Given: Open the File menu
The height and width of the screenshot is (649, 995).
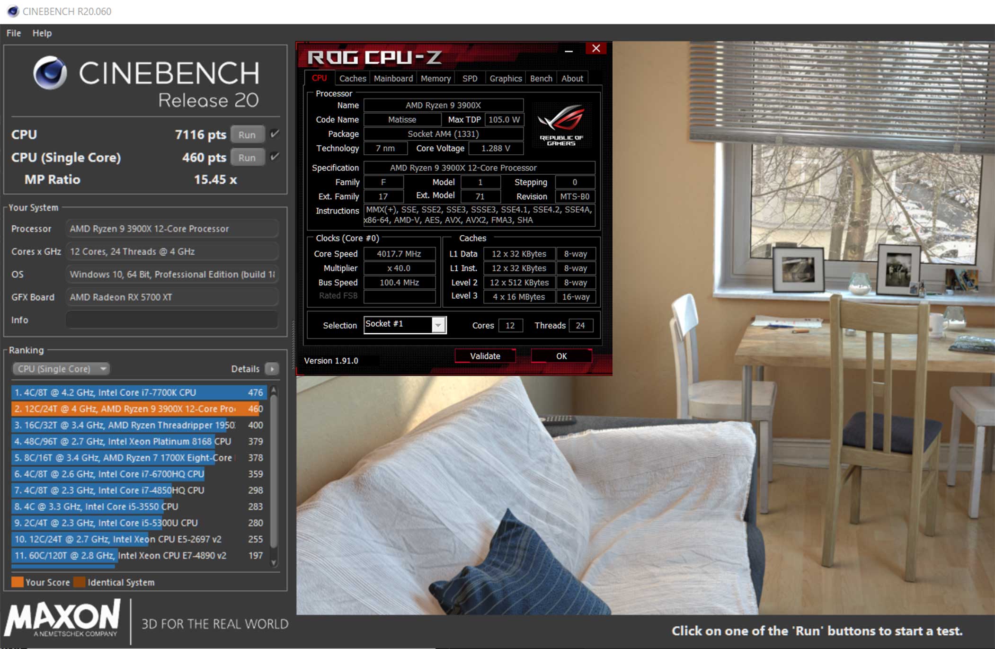Looking at the screenshot, I should click(x=13, y=33).
